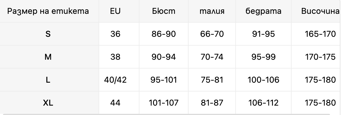This screenshot has width=341, height=115.
Task: Select the size S row label
Action: (x=48, y=34)
